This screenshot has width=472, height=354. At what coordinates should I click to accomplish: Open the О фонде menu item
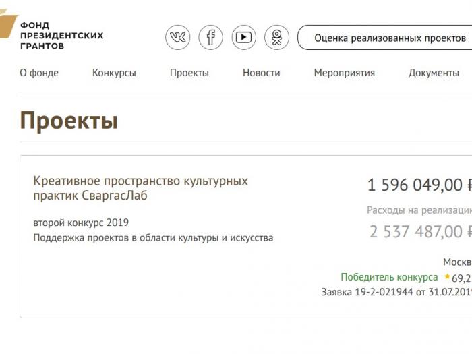pyautogui.click(x=39, y=73)
